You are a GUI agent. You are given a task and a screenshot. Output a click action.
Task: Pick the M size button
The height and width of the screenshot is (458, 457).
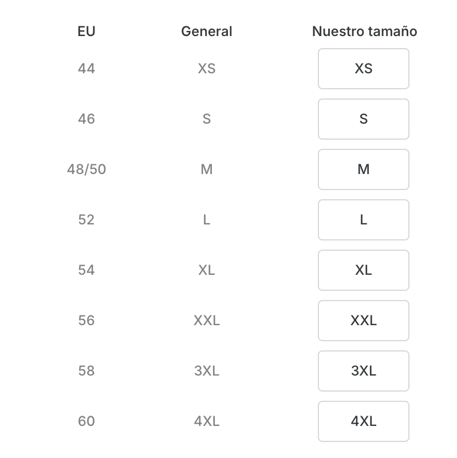click(364, 169)
